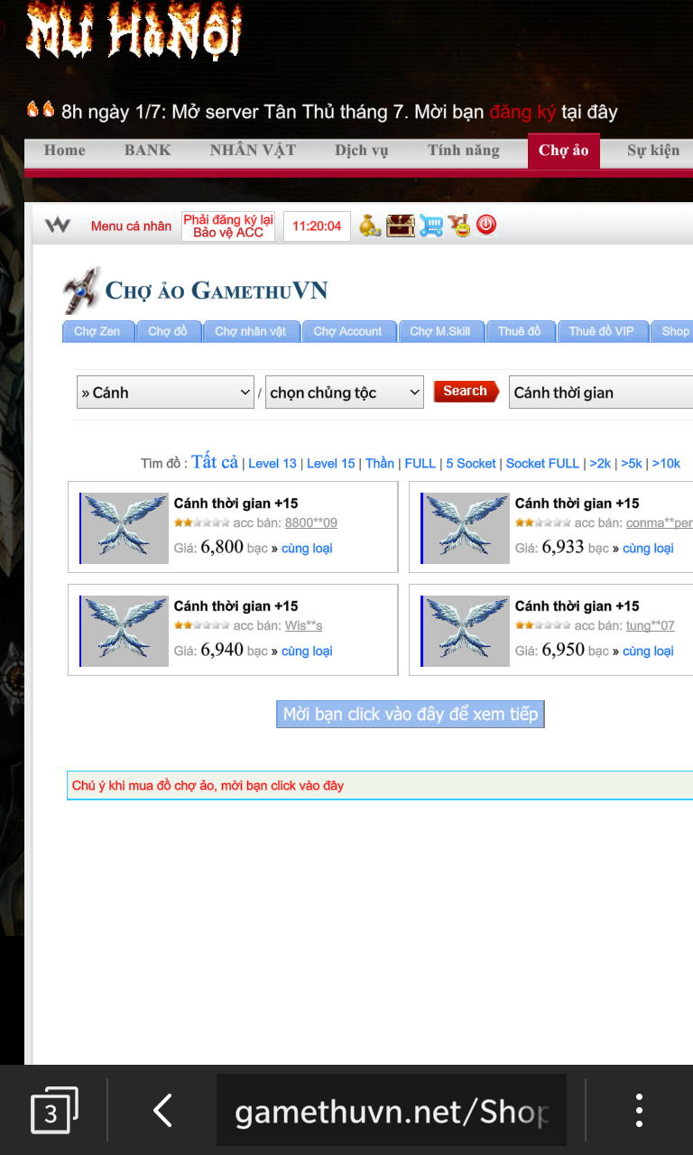The width and height of the screenshot is (693, 1155).
Task: Click Cánh thời gian +15 title by 8800**09
Action: tap(236, 504)
